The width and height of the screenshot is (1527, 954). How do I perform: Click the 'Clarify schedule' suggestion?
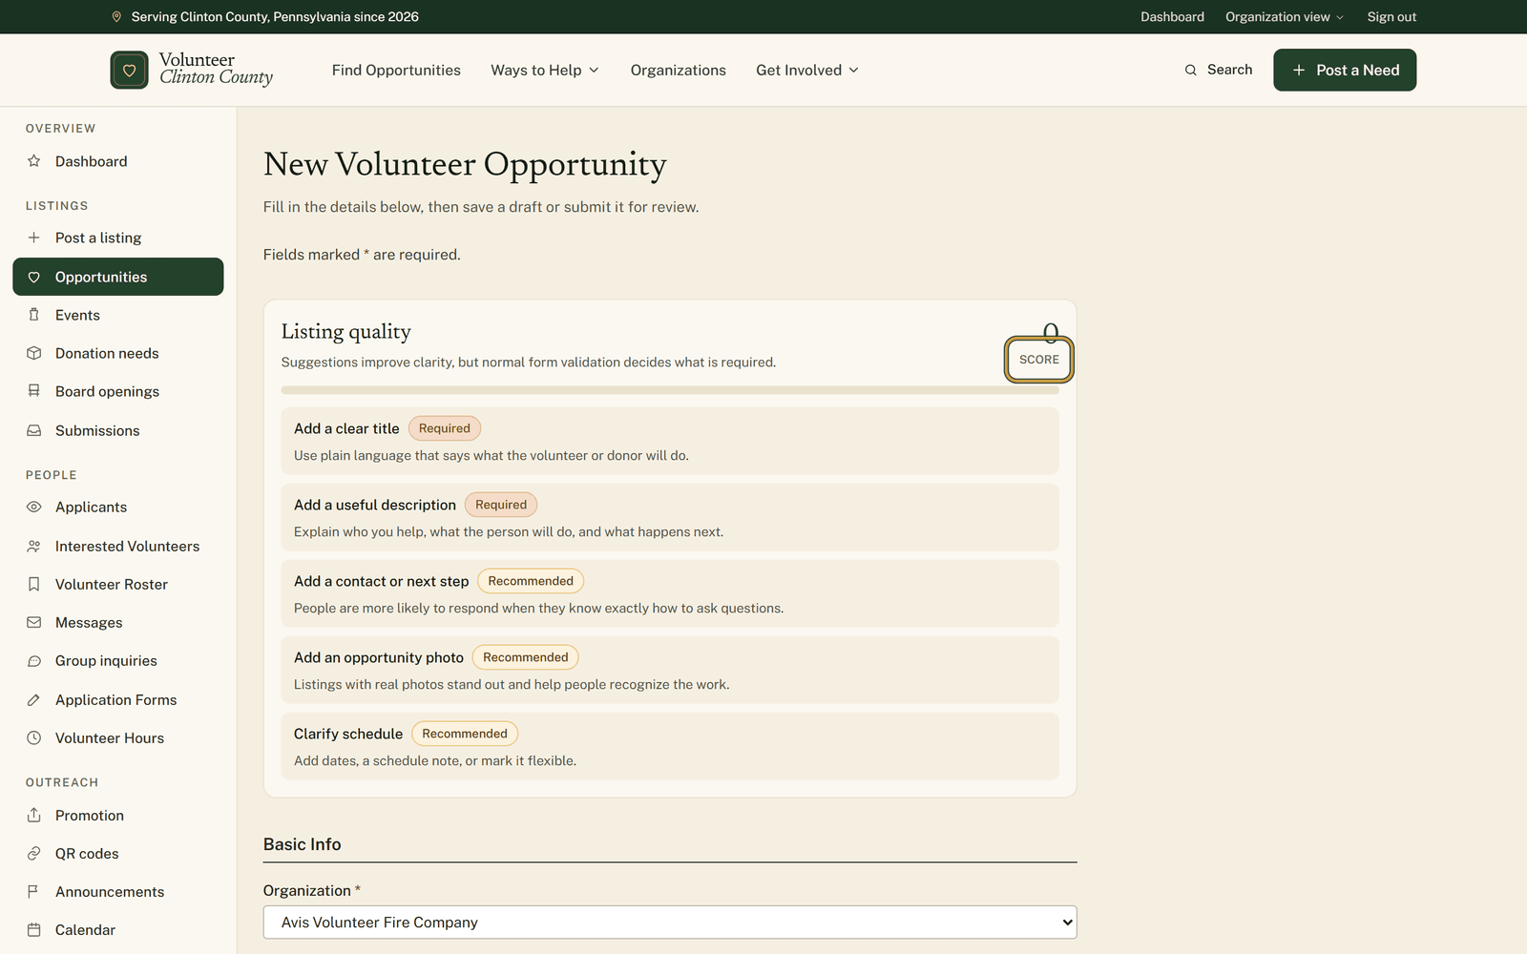670,746
